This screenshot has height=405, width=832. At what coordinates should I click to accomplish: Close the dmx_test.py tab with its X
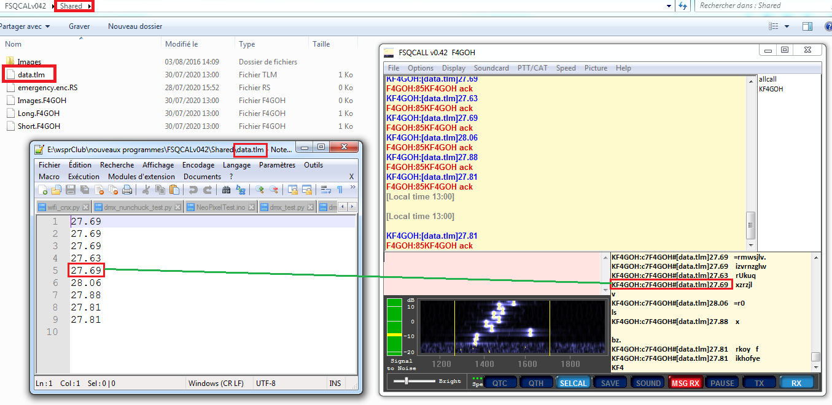(310, 207)
